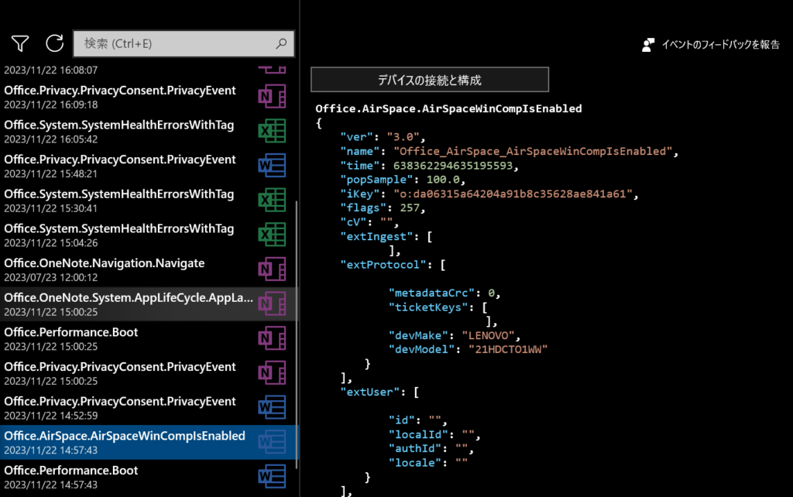Click the "devMake": "LENOVO" line
Screen dimensions: 793x497
pyautogui.click(x=454, y=335)
